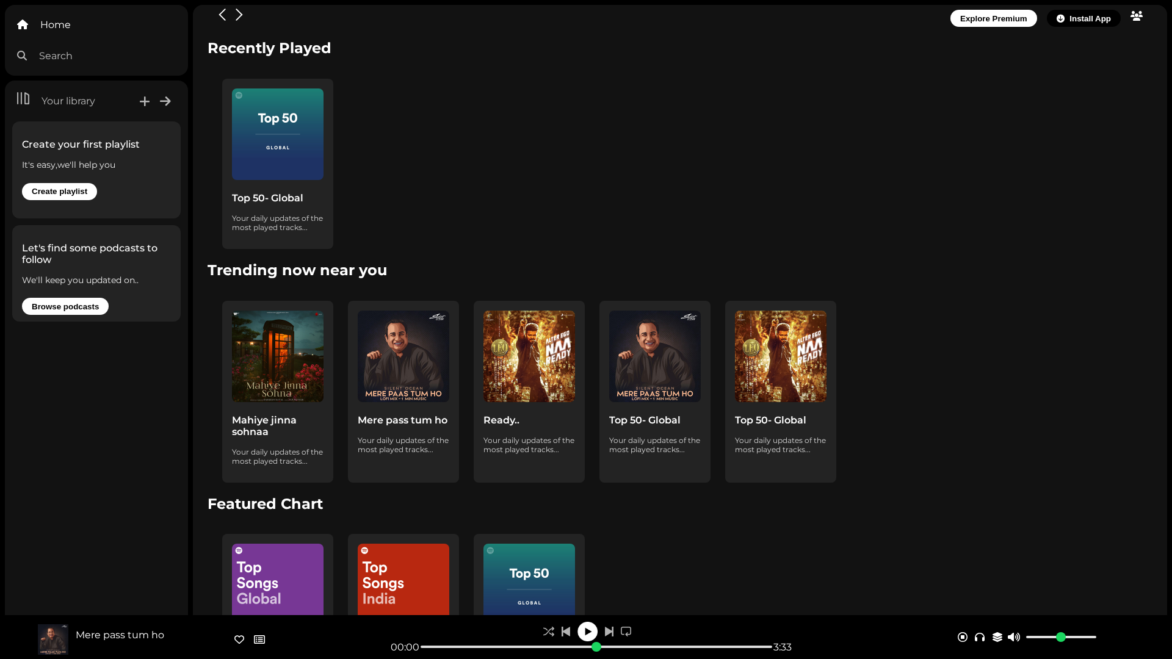The width and height of the screenshot is (1172, 659).
Task: Click now playing title Mere pass tum ho
Action: pos(120,635)
